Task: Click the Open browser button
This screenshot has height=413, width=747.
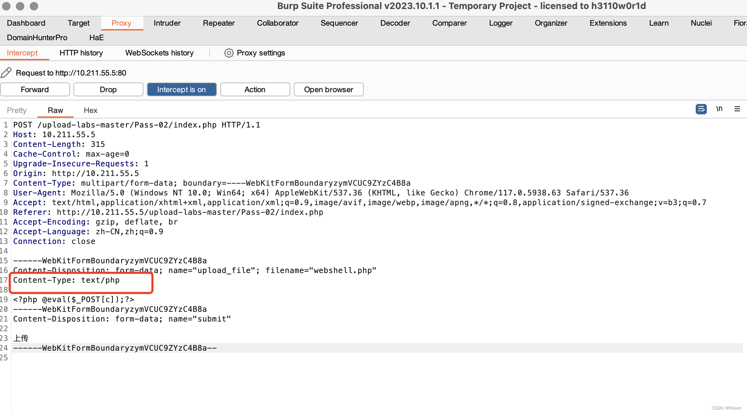Action: click(328, 89)
